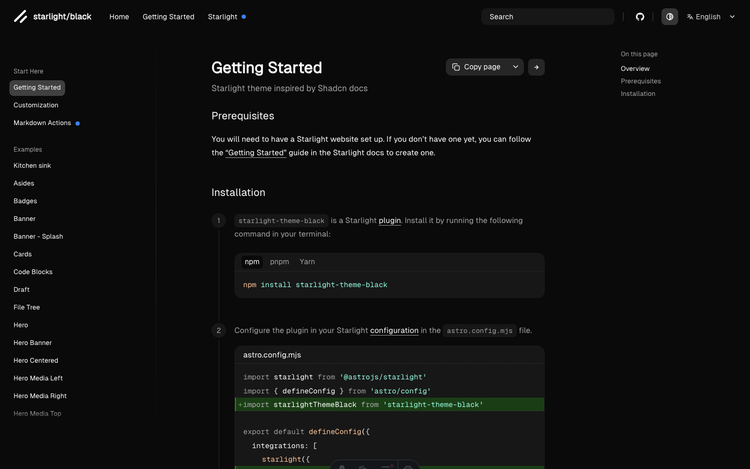Open the Badges example page

[x=25, y=201]
